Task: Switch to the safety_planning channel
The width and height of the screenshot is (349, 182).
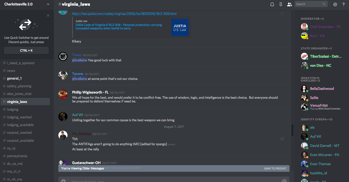Action: click(19, 86)
